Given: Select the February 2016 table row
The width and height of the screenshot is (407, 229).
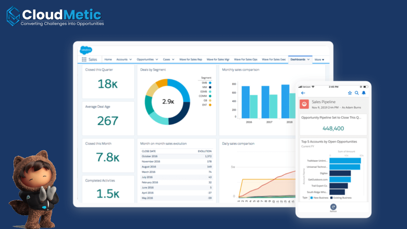Looking at the screenshot, I should pyautogui.click(x=177, y=182).
